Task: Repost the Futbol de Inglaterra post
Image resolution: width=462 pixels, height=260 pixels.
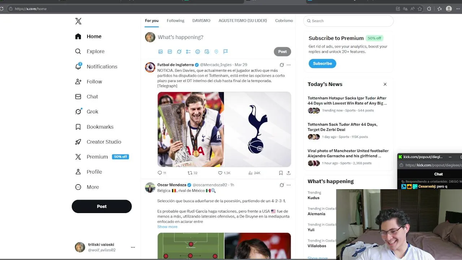Action: 192,173
